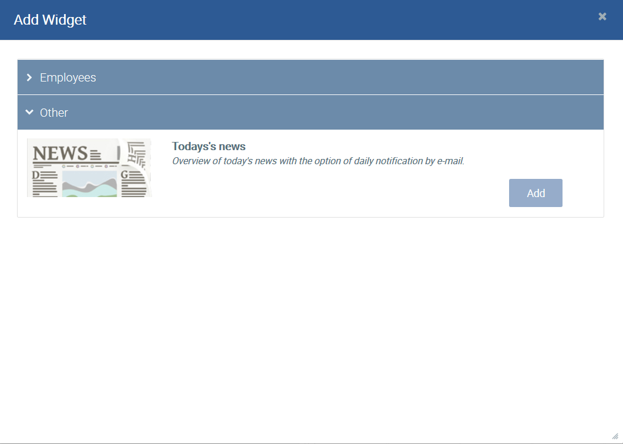The image size is (623, 444).
Task: Click the Employees section label text
Action: [68, 77]
